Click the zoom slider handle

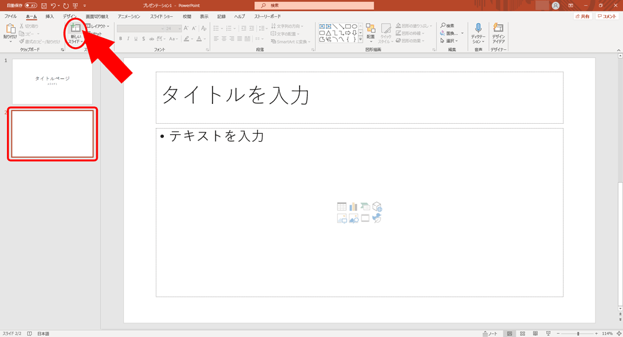click(578, 333)
